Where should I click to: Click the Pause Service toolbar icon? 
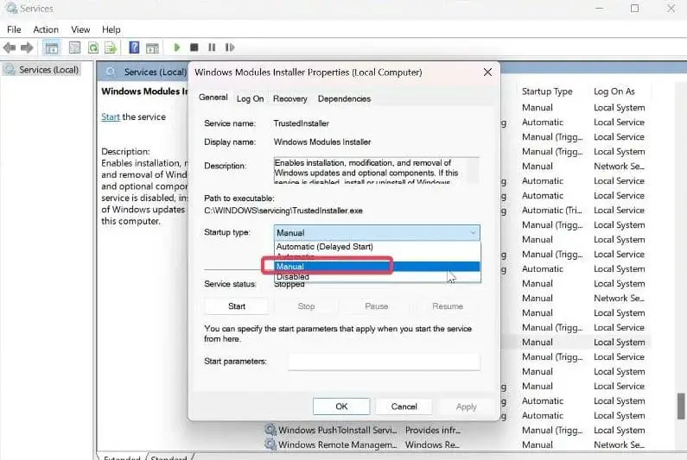tap(212, 47)
